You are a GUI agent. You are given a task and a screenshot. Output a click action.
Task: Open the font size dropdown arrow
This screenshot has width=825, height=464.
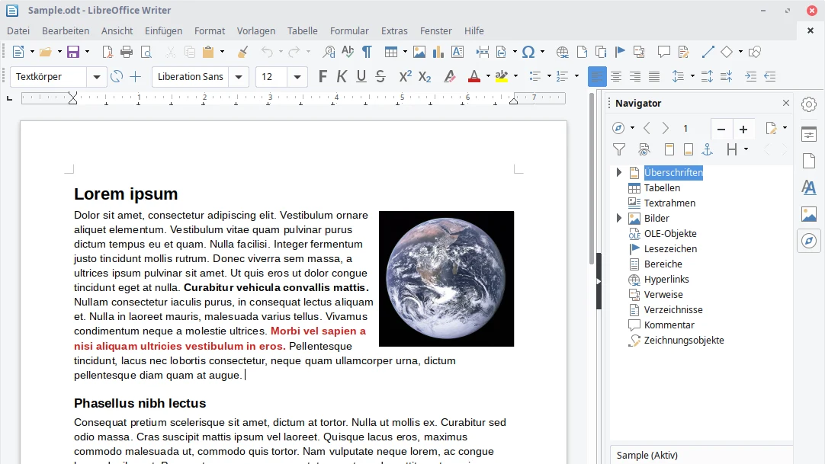(297, 77)
